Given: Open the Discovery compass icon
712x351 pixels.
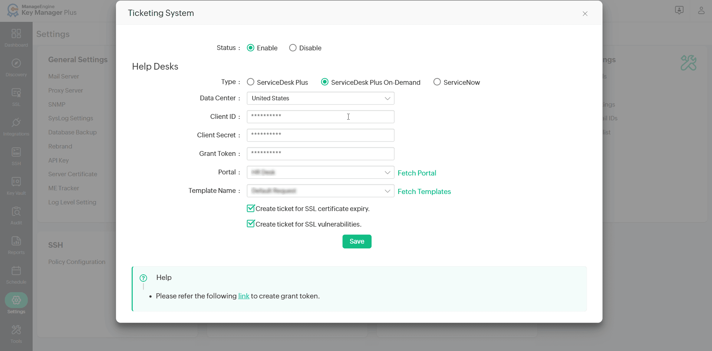Looking at the screenshot, I should point(16,63).
